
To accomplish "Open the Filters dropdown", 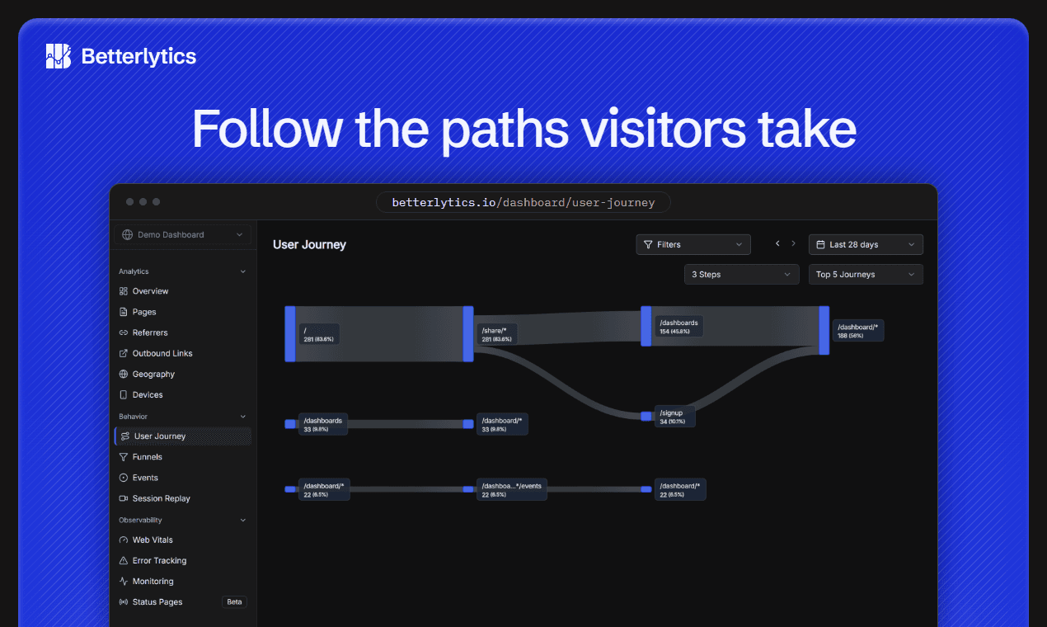I will click(693, 244).
